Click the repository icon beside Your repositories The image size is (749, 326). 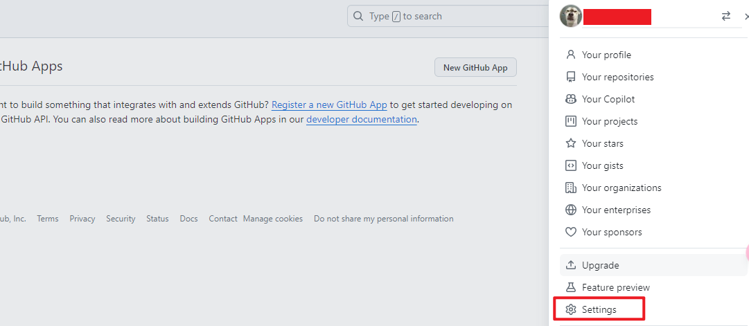pos(571,77)
